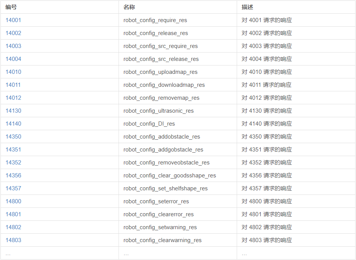This screenshot has height=260, width=356.
Task: Open the 14001 number link
Action: [x=13, y=20]
